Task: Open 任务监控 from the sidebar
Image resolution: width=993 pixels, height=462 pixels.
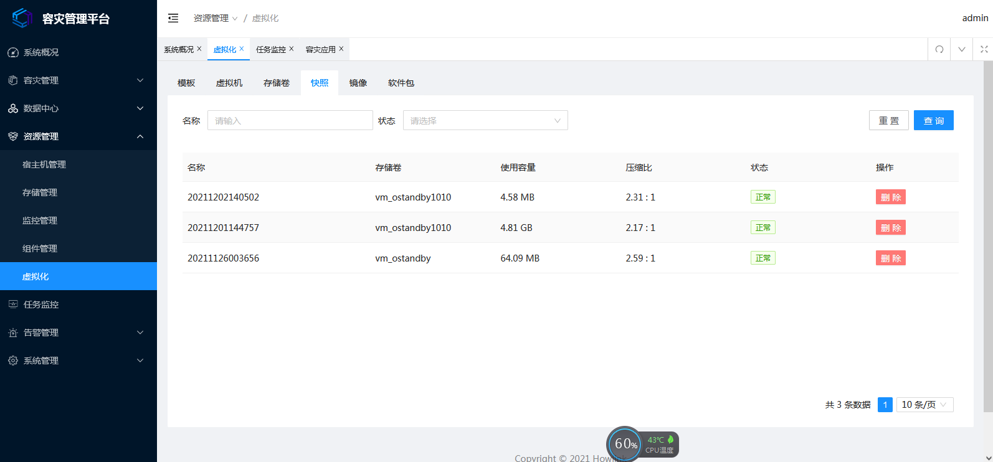Action: pos(78,304)
